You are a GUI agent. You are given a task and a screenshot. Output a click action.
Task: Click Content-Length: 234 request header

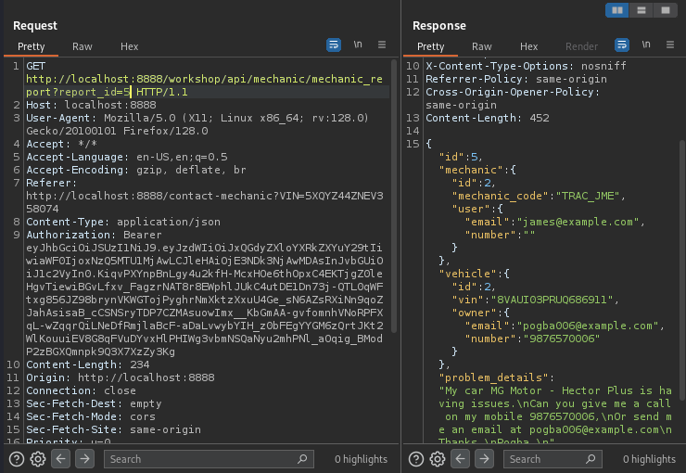pyautogui.click(x=88, y=364)
